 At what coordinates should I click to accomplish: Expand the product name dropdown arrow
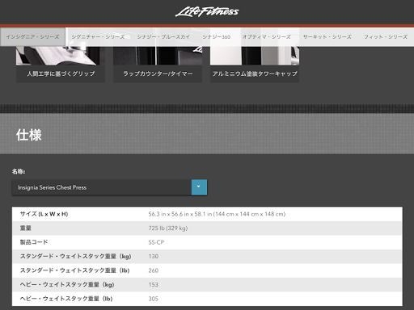(x=199, y=187)
